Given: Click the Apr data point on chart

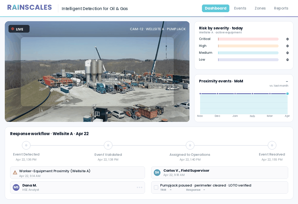Looking at the screenshot, I should [287, 94].
